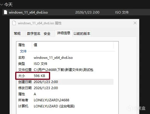Open the 以前的版本 tab

82,34
